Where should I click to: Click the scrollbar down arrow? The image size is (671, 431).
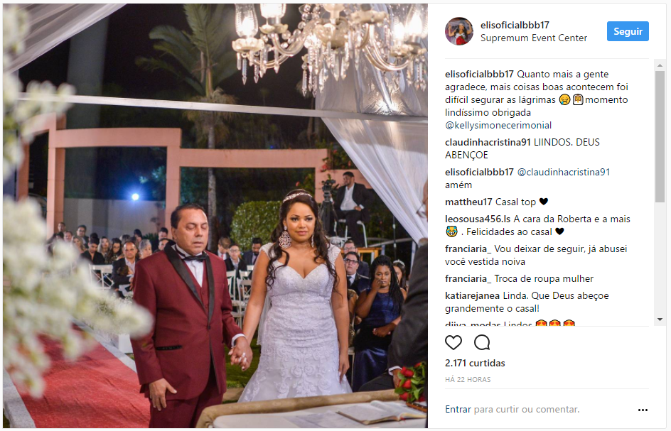point(660,320)
